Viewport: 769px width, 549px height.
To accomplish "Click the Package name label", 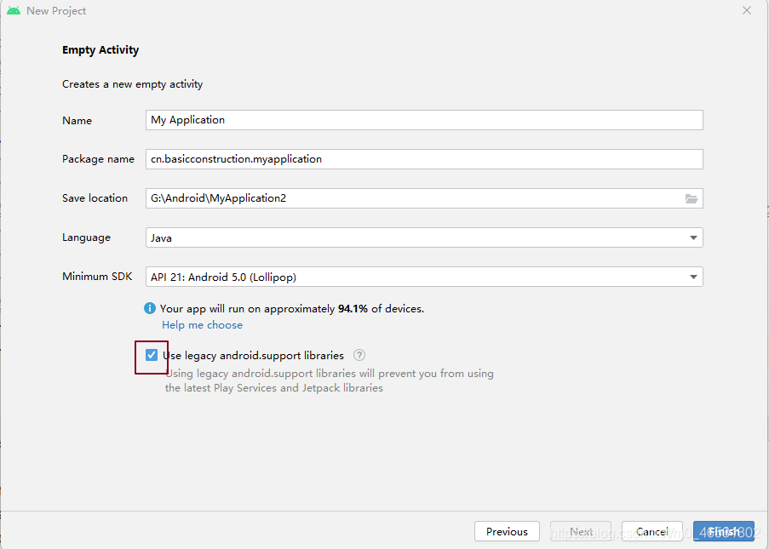I will tap(98, 159).
